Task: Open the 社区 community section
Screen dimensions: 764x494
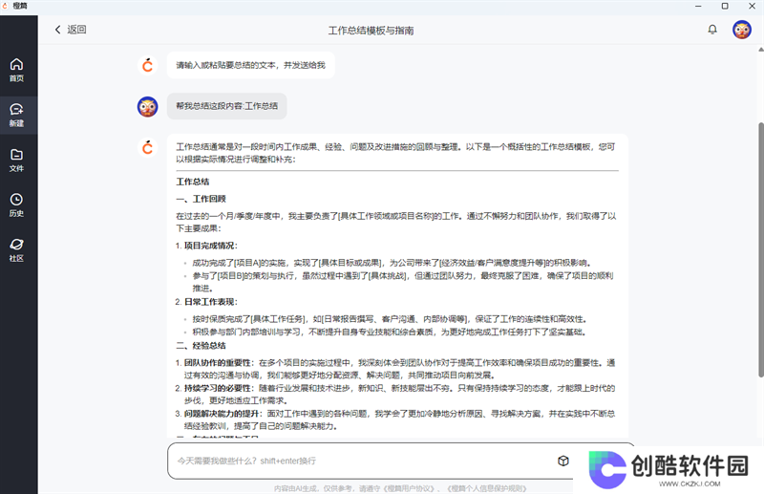Action: click(16, 250)
